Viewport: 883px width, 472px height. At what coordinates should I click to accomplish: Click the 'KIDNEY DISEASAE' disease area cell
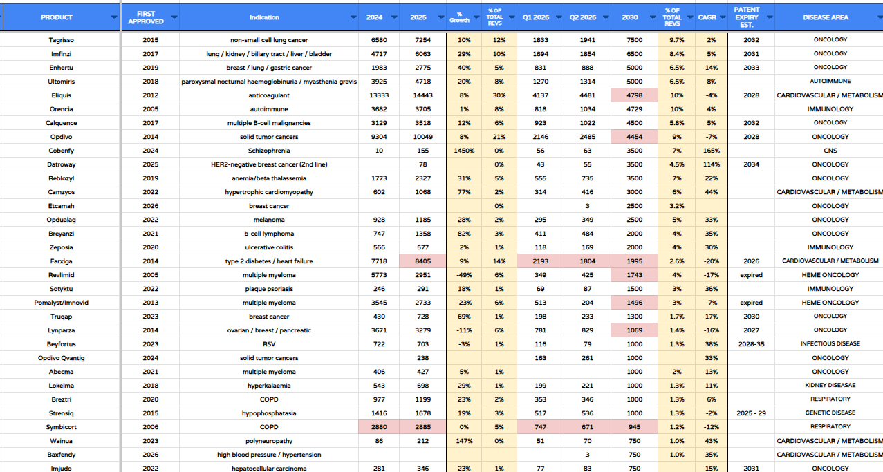(x=830, y=386)
